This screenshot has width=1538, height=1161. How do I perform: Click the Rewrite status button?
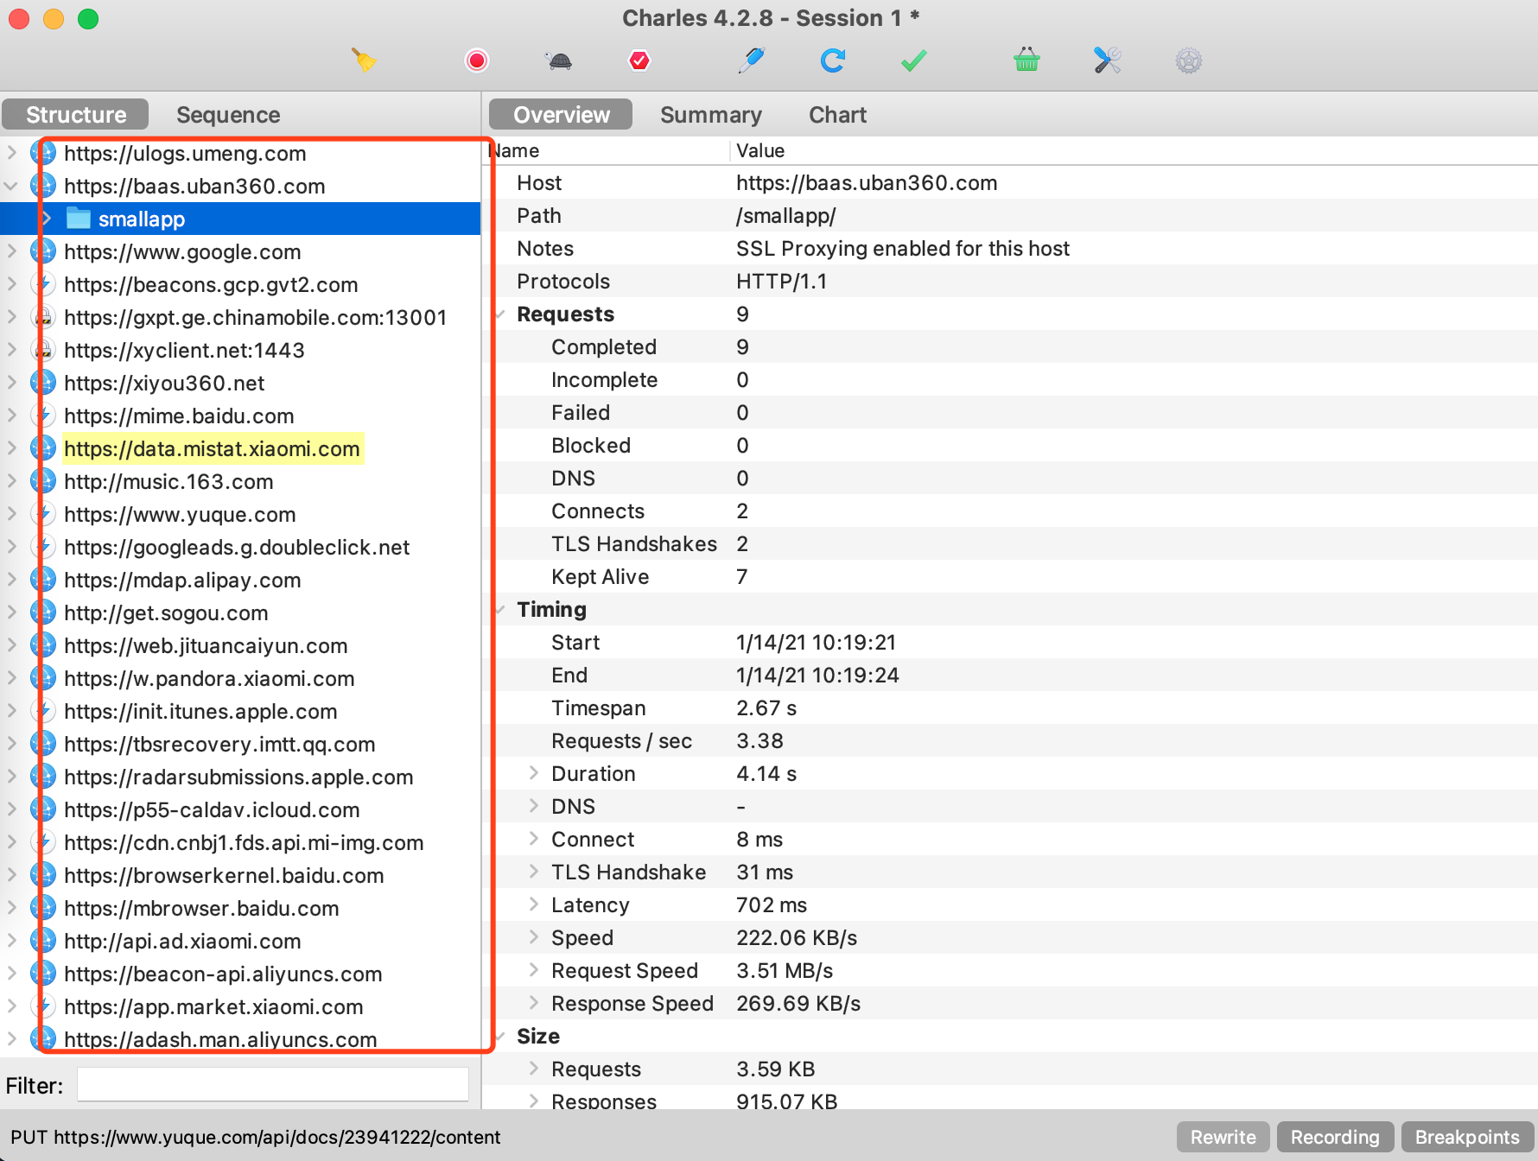click(x=1223, y=1137)
